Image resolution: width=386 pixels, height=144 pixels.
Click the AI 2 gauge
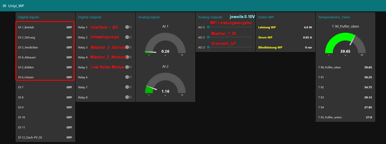pos(165,84)
